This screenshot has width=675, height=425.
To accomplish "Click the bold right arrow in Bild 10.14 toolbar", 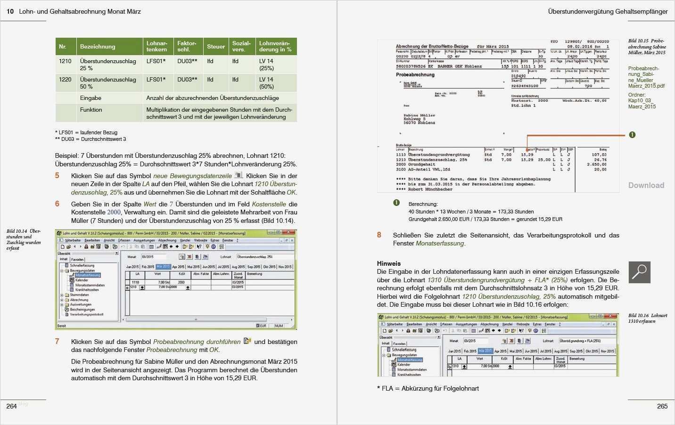I will point(177,246).
